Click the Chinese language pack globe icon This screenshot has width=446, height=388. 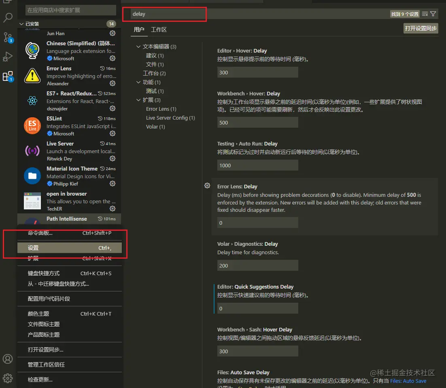32,50
